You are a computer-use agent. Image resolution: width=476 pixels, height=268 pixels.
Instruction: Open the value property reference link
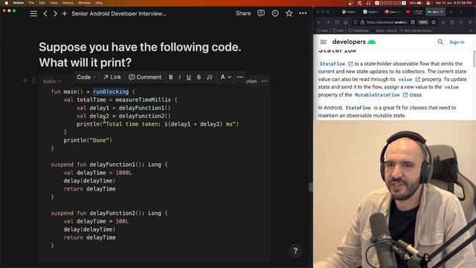pos(409,80)
